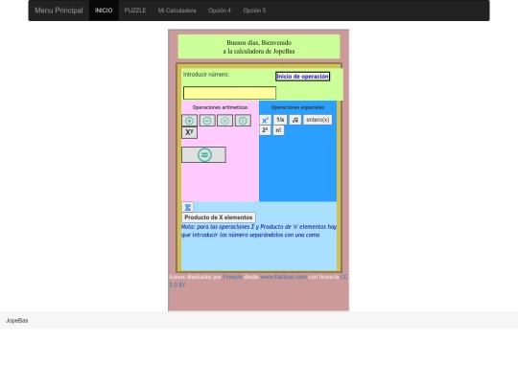Screen dimensions: 518x388
Task: Select Opción 5 in the navbar
Action: [254, 11]
